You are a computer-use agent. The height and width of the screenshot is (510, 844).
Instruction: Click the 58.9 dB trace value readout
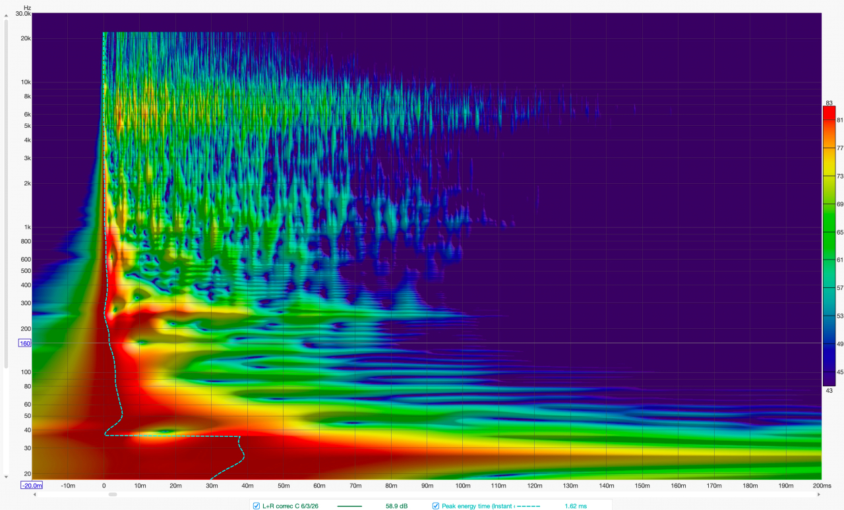tap(396, 506)
